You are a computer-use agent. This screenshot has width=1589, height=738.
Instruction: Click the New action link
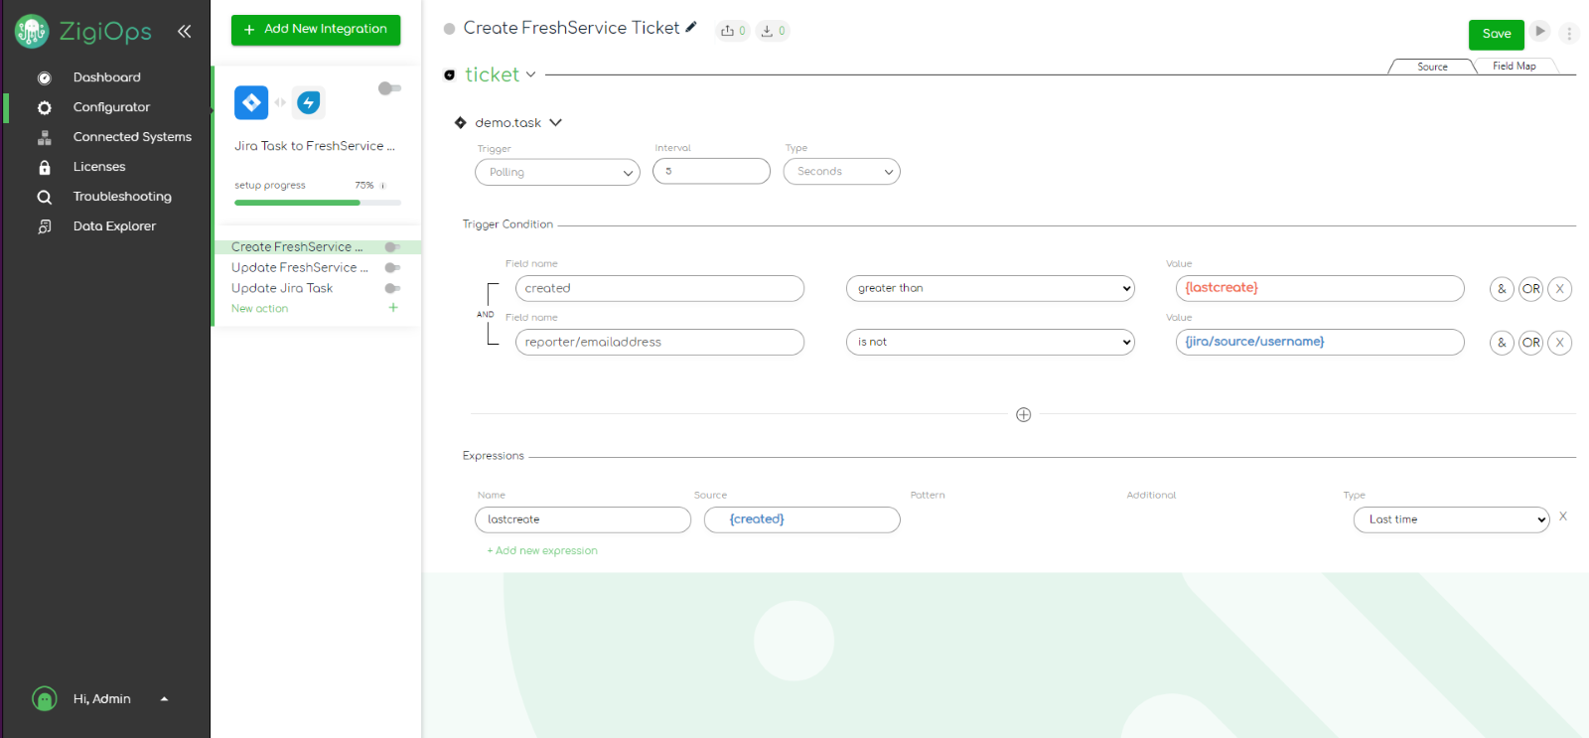tap(260, 309)
